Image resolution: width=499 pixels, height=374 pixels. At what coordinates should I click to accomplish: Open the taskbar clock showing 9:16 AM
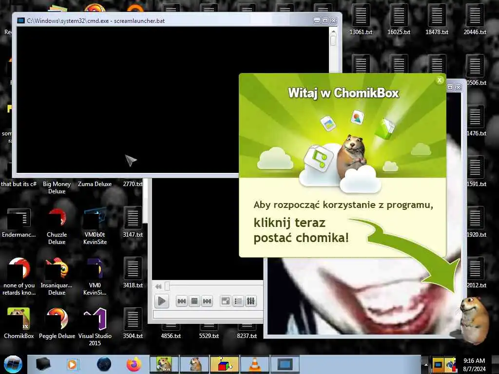[x=474, y=365]
